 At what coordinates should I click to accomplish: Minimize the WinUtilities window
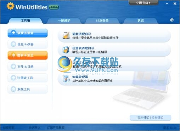pos(167,4)
